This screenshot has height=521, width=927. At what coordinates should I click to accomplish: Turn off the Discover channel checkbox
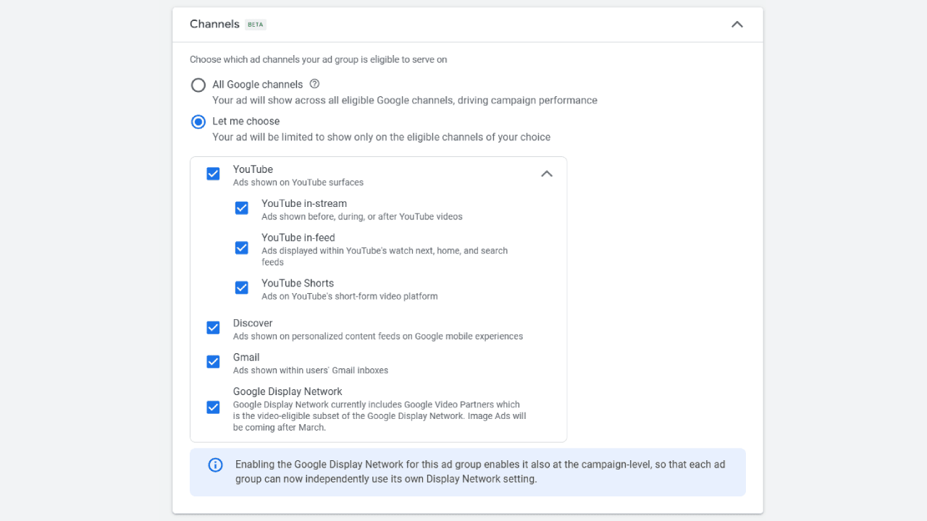pos(213,328)
